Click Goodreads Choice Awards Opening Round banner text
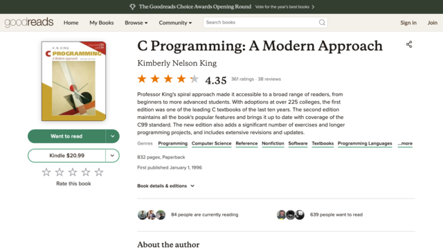Image resolution: width=443 pixels, height=249 pixels. [x=195, y=7]
